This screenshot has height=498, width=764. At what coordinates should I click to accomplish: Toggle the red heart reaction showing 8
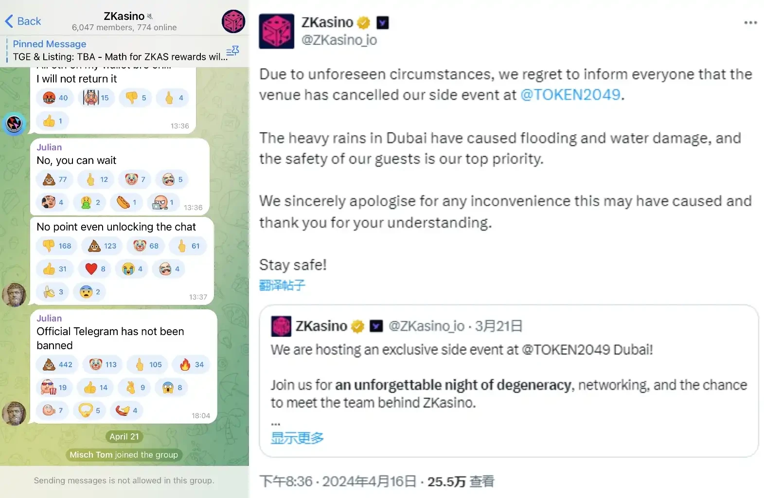(96, 269)
